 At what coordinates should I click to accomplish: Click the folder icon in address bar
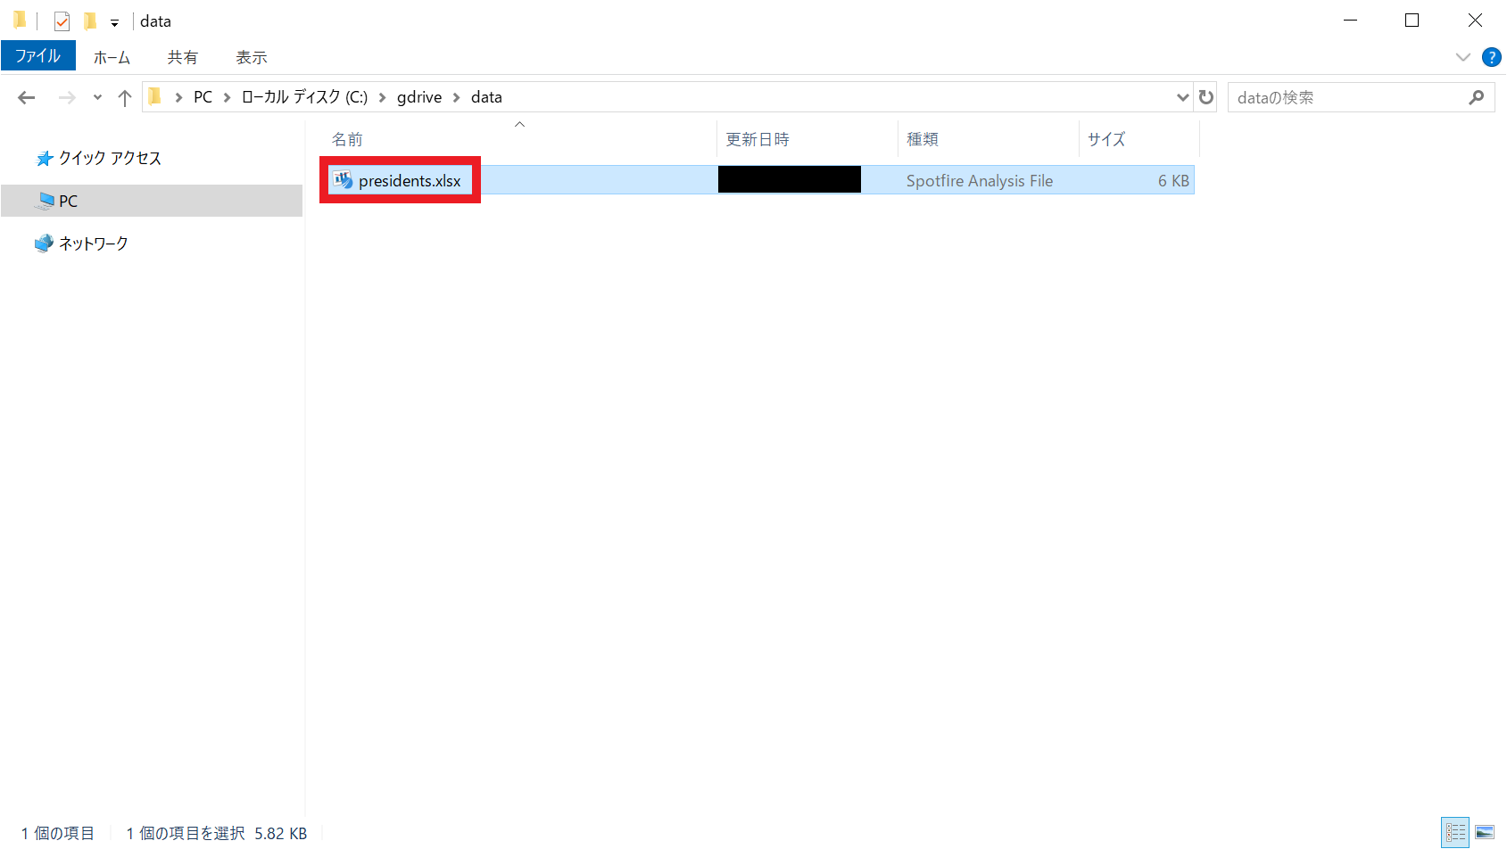(155, 96)
